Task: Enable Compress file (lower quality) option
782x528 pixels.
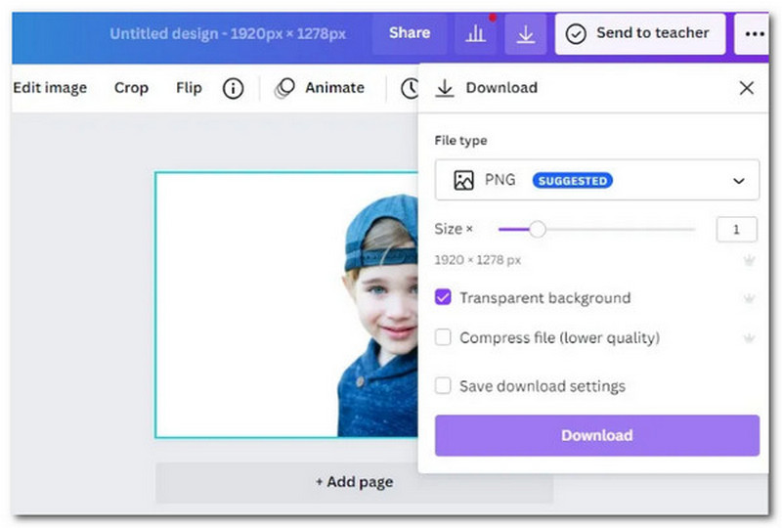Action: (443, 338)
